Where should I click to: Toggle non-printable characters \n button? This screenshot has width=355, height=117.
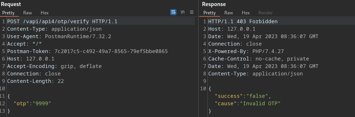[183, 12]
